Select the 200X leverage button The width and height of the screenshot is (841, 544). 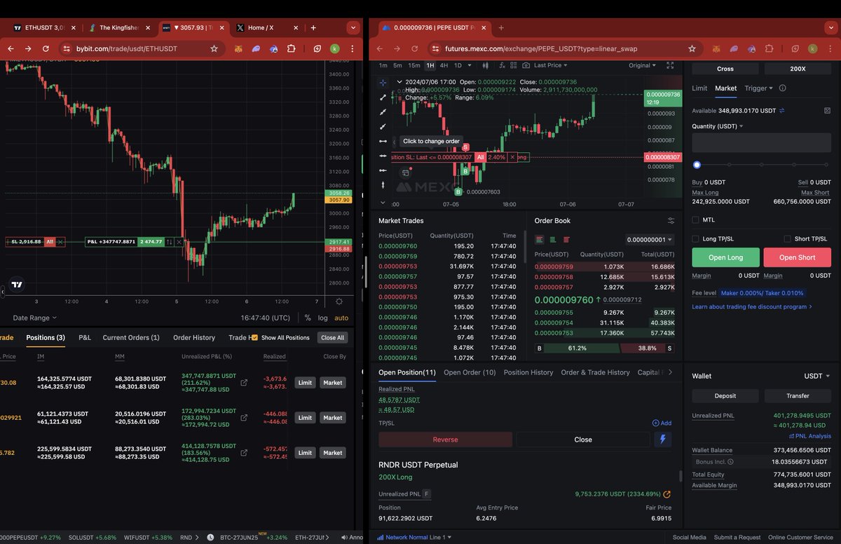tap(798, 69)
